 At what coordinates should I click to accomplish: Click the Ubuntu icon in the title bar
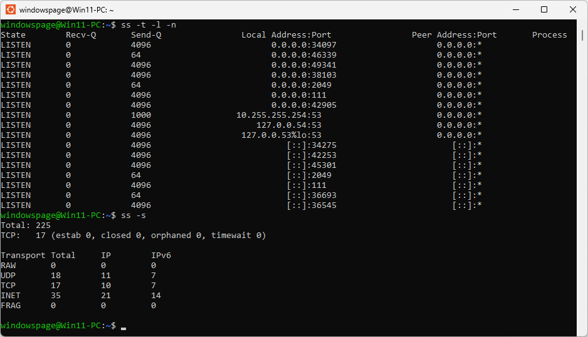pos(11,10)
